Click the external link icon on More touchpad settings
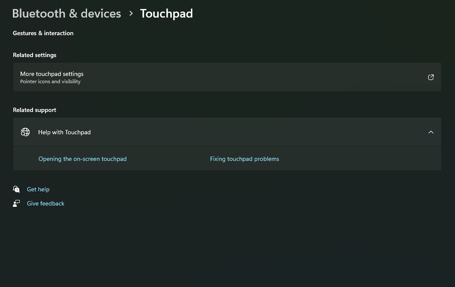This screenshot has height=287, width=455. coord(431,77)
